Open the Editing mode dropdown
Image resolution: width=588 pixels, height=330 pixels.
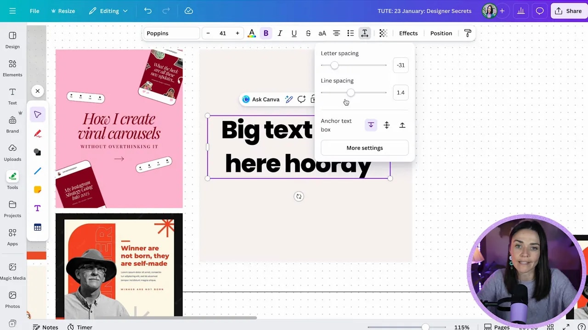pyautogui.click(x=108, y=11)
